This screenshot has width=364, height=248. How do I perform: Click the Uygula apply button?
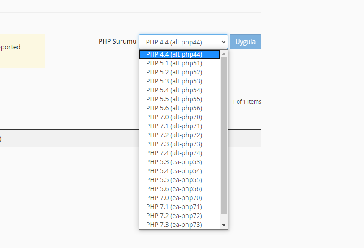(x=245, y=42)
